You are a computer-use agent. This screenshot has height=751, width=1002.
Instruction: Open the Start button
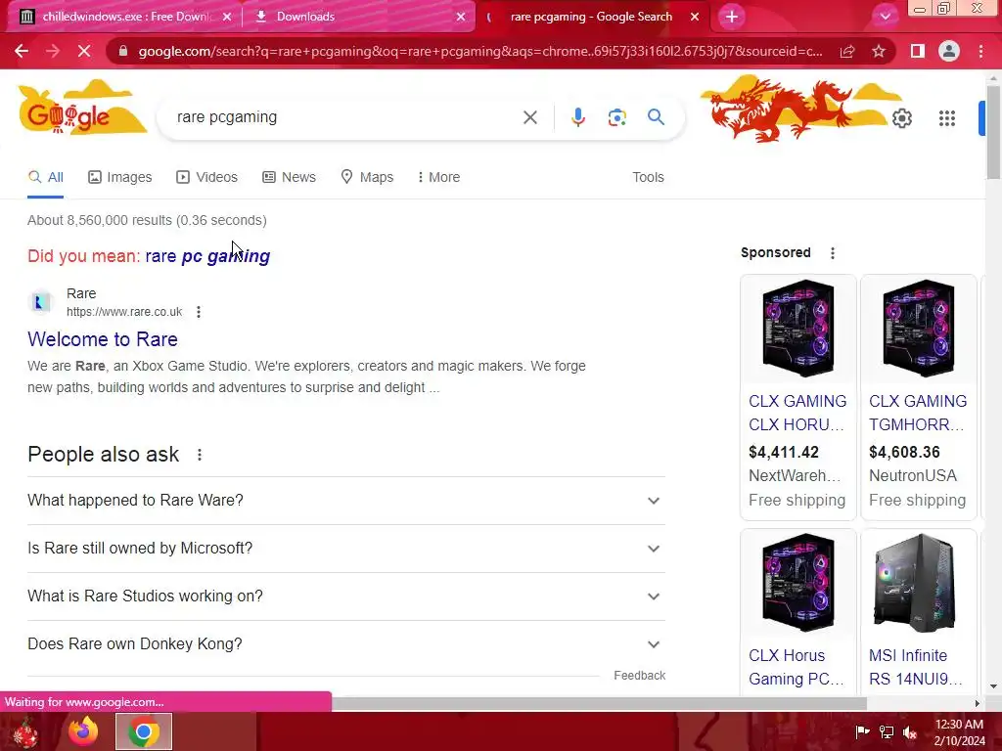[25, 731]
